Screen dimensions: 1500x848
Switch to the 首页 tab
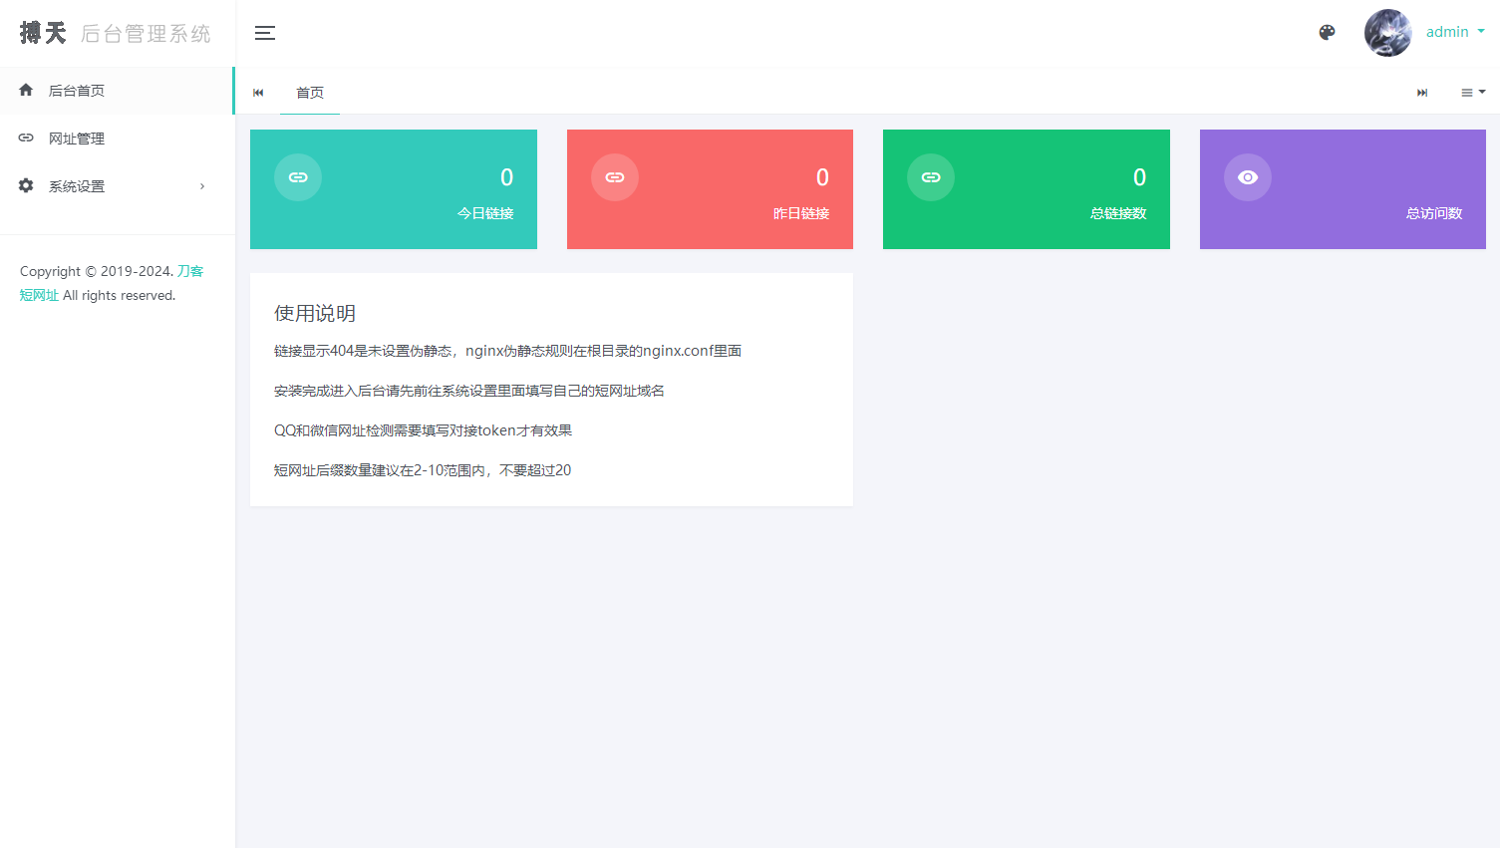tap(309, 92)
